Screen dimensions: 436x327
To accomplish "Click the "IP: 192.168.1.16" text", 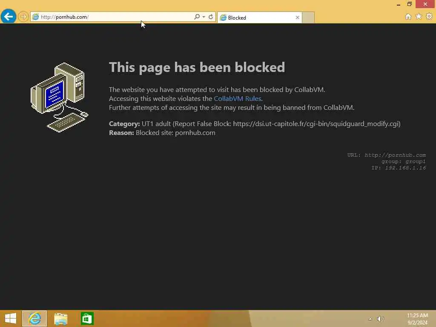I will [x=399, y=168].
